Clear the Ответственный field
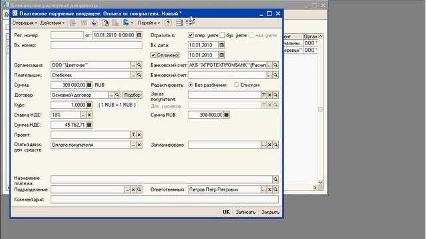 [x=270, y=189]
